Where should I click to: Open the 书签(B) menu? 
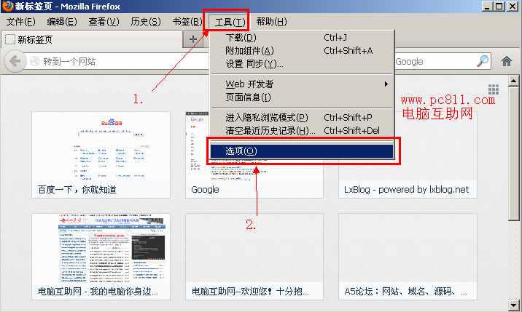(x=187, y=22)
